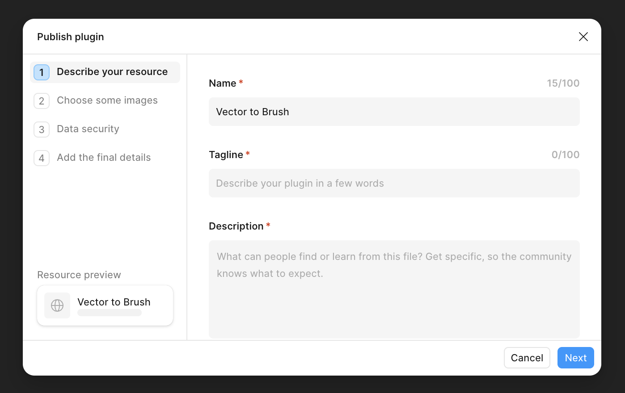
Task: Click the Description field label
Action: [236, 226]
